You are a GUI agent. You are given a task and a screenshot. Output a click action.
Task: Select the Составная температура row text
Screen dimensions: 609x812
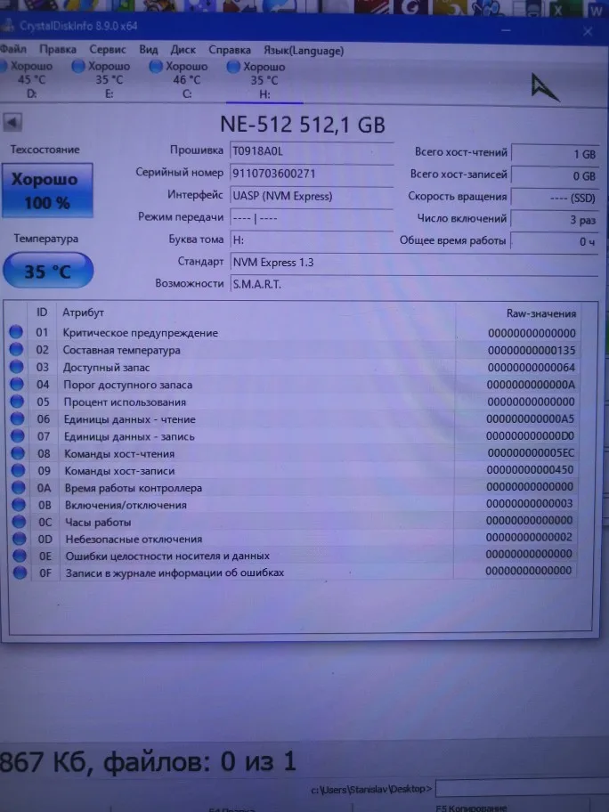122,350
